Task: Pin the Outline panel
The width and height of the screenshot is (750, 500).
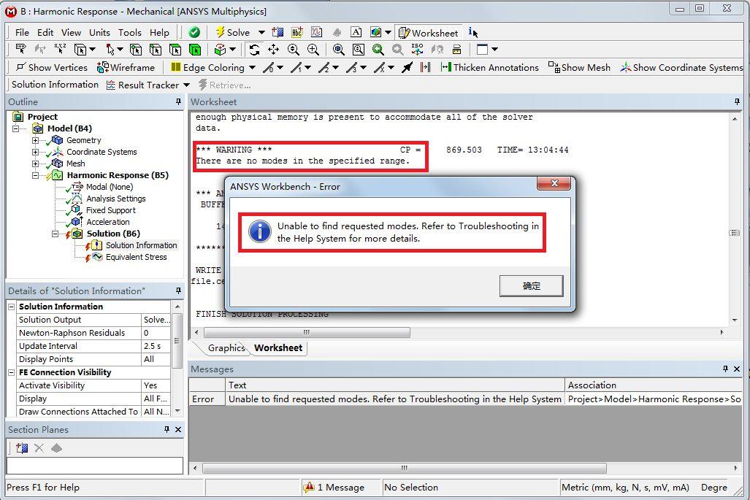Action: (178, 101)
